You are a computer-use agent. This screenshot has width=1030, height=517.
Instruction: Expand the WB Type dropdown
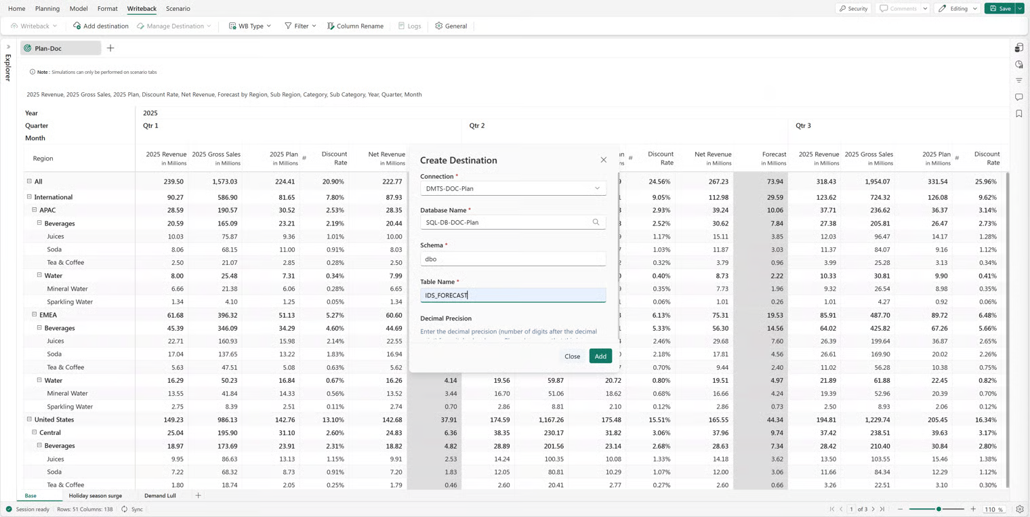click(x=249, y=26)
